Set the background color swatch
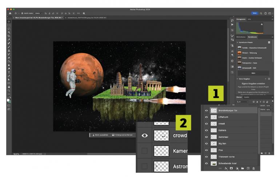 [10, 102]
